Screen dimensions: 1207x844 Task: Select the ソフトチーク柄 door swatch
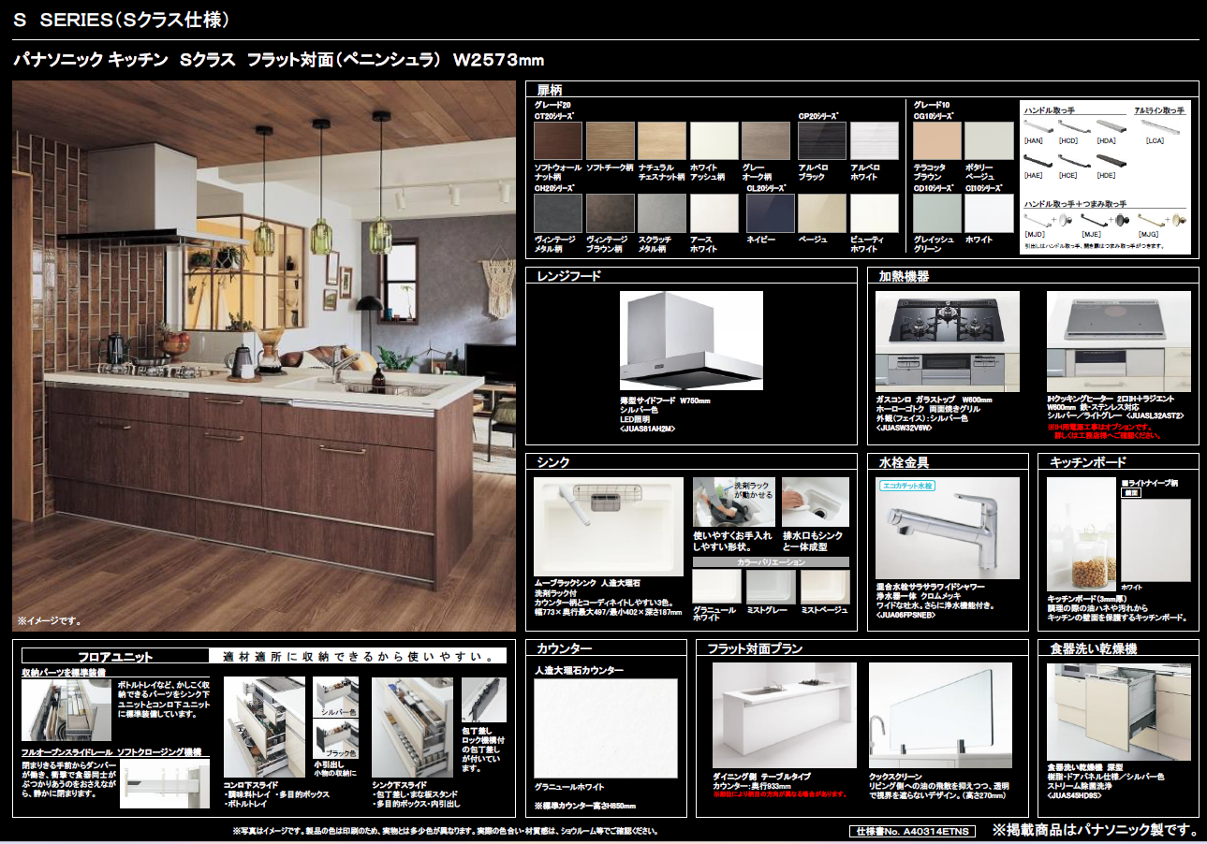(611, 141)
